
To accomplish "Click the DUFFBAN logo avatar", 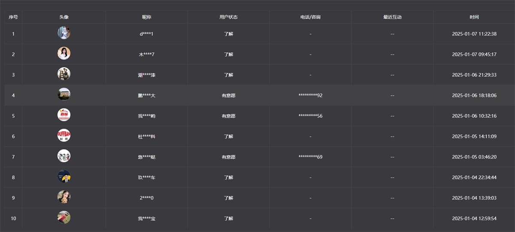I will 64,136.
